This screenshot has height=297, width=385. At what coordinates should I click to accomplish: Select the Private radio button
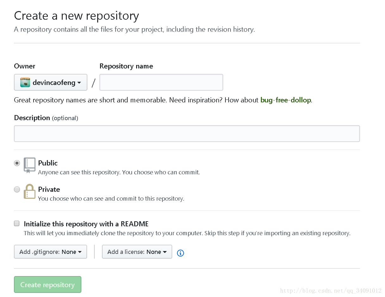17,189
